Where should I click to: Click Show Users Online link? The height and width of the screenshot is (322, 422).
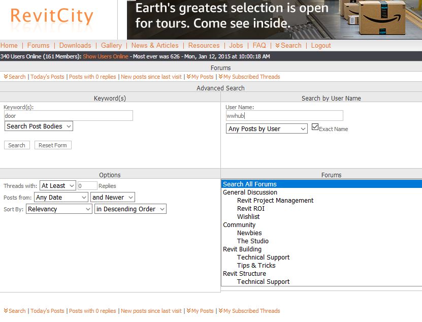[106, 56]
